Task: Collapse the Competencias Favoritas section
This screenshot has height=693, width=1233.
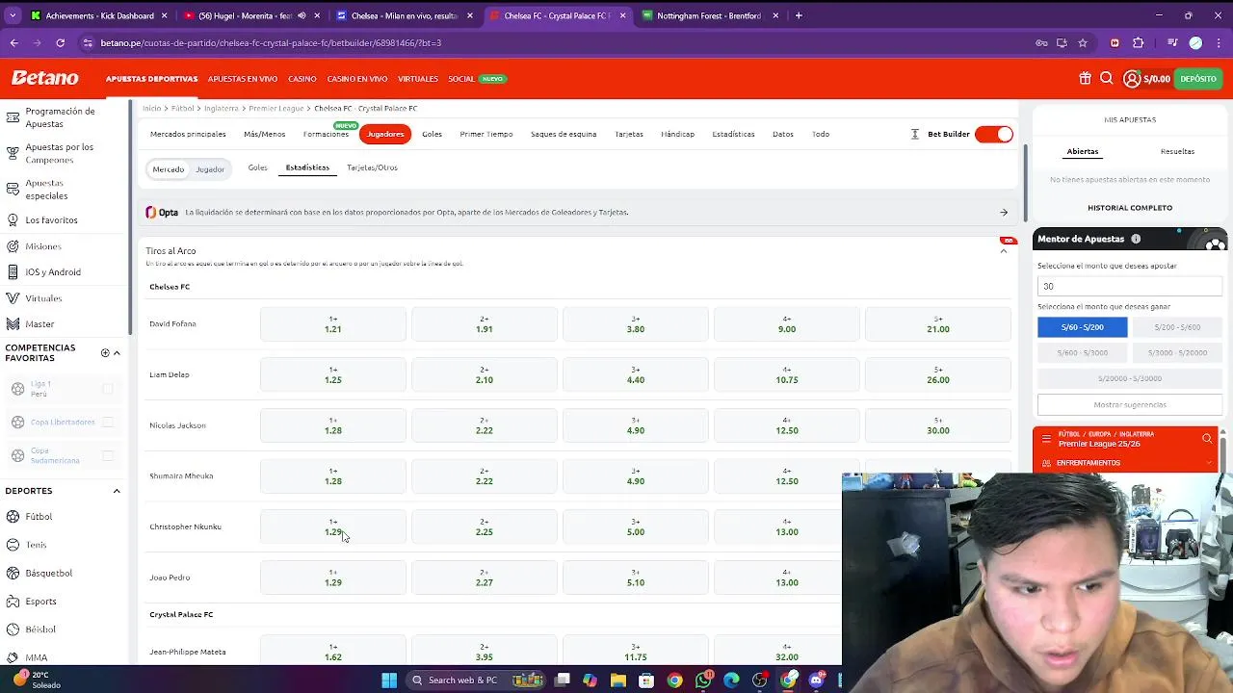Action: [x=117, y=353]
